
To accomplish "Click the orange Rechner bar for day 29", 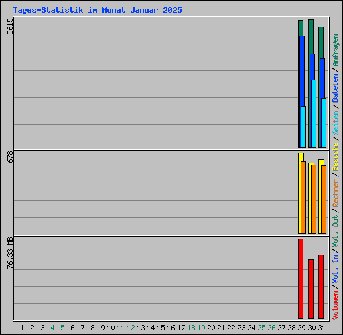I will [303, 198].
